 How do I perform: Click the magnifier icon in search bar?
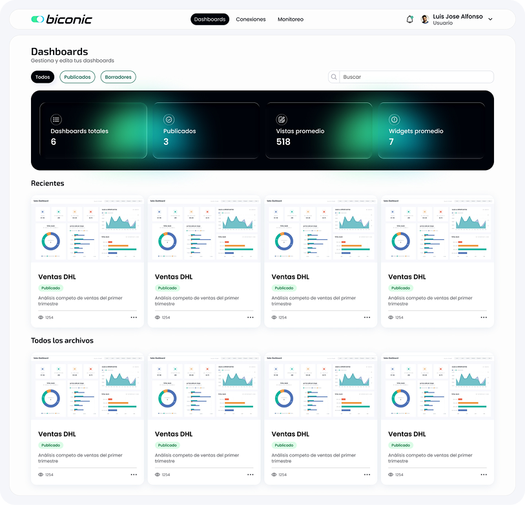(334, 77)
